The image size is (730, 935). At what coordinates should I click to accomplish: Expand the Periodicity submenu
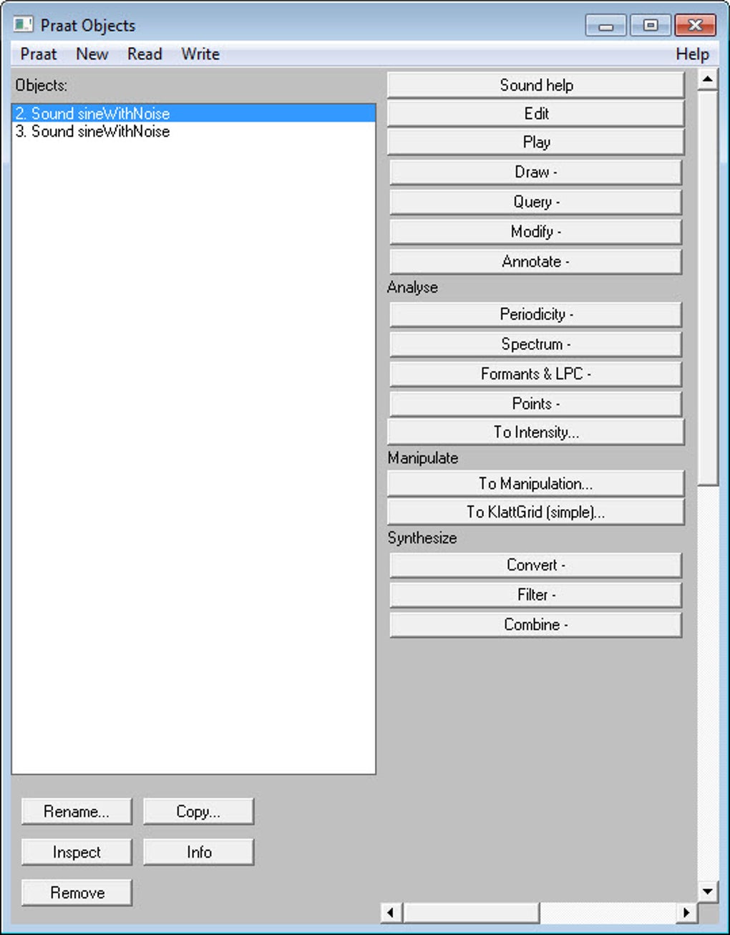(536, 314)
